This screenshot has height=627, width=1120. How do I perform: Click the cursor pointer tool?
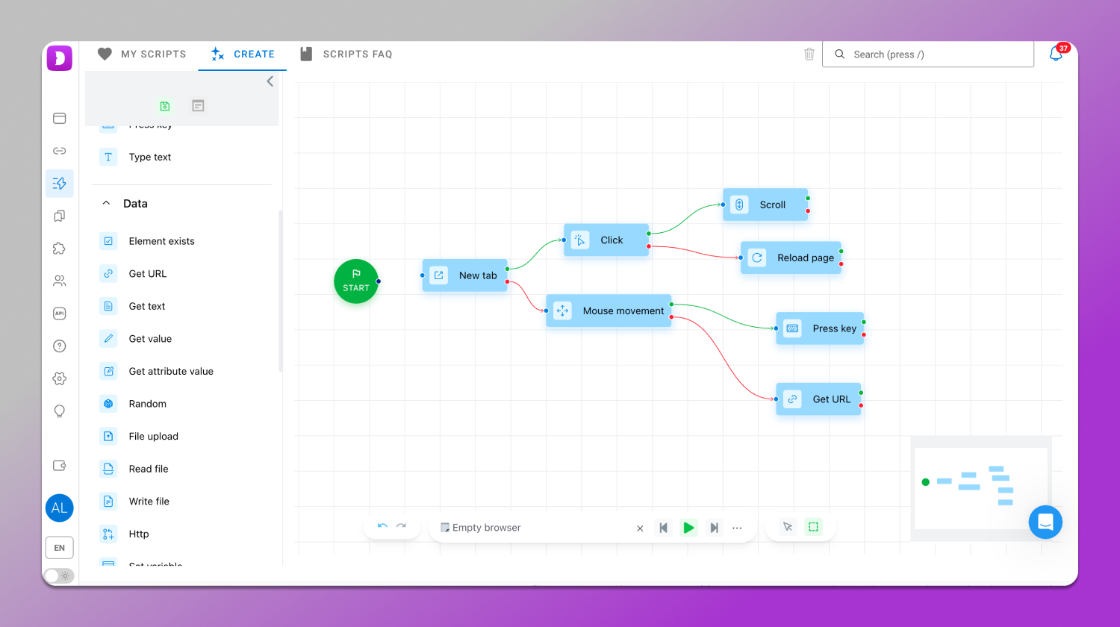click(787, 527)
